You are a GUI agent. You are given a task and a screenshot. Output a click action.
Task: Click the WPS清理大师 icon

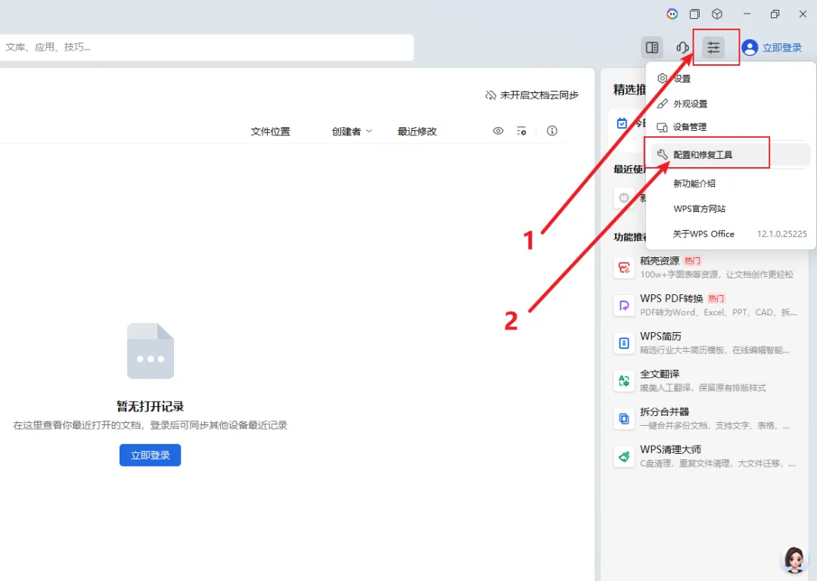pyautogui.click(x=623, y=456)
